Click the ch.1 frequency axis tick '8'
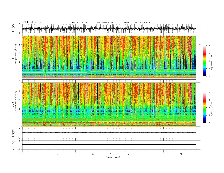The image size is (224, 173). (20, 45)
